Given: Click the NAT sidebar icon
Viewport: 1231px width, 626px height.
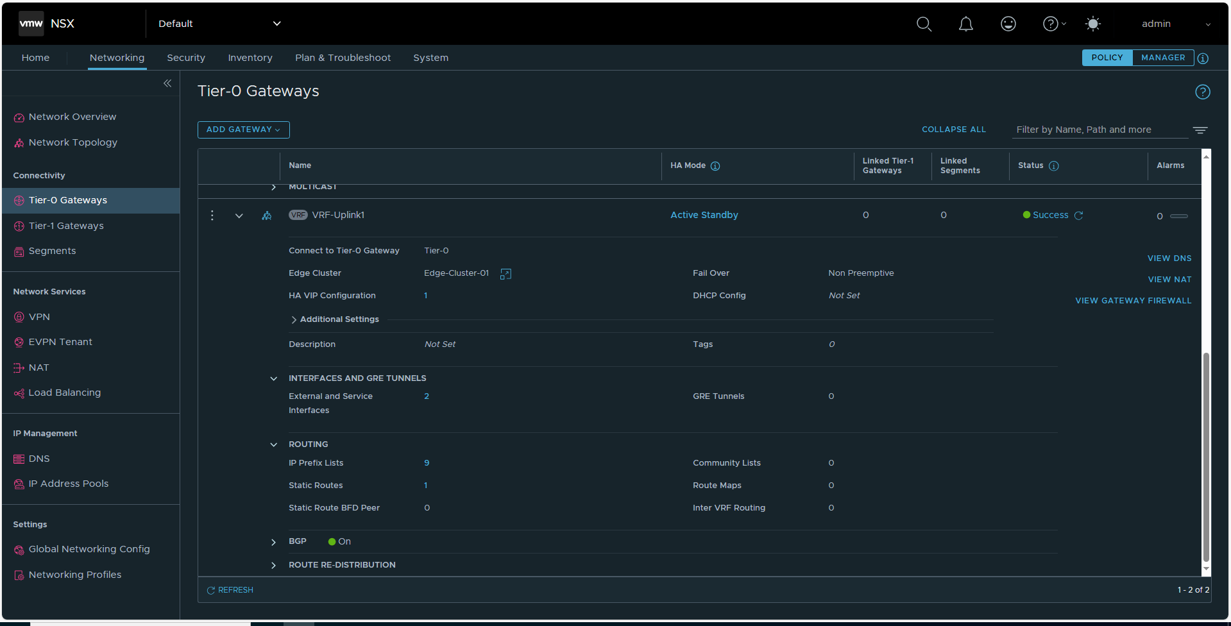Looking at the screenshot, I should pos(19,368).
